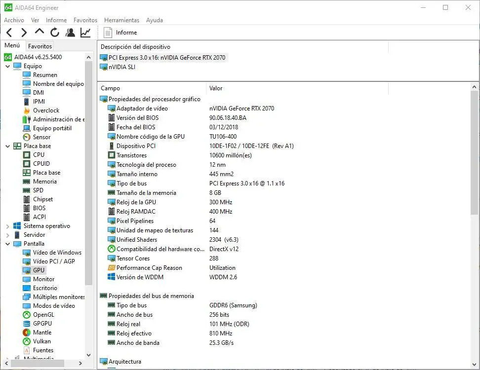
Task: Select the PCI Express RTX 2070 device entry
Action: coord(164,58)
